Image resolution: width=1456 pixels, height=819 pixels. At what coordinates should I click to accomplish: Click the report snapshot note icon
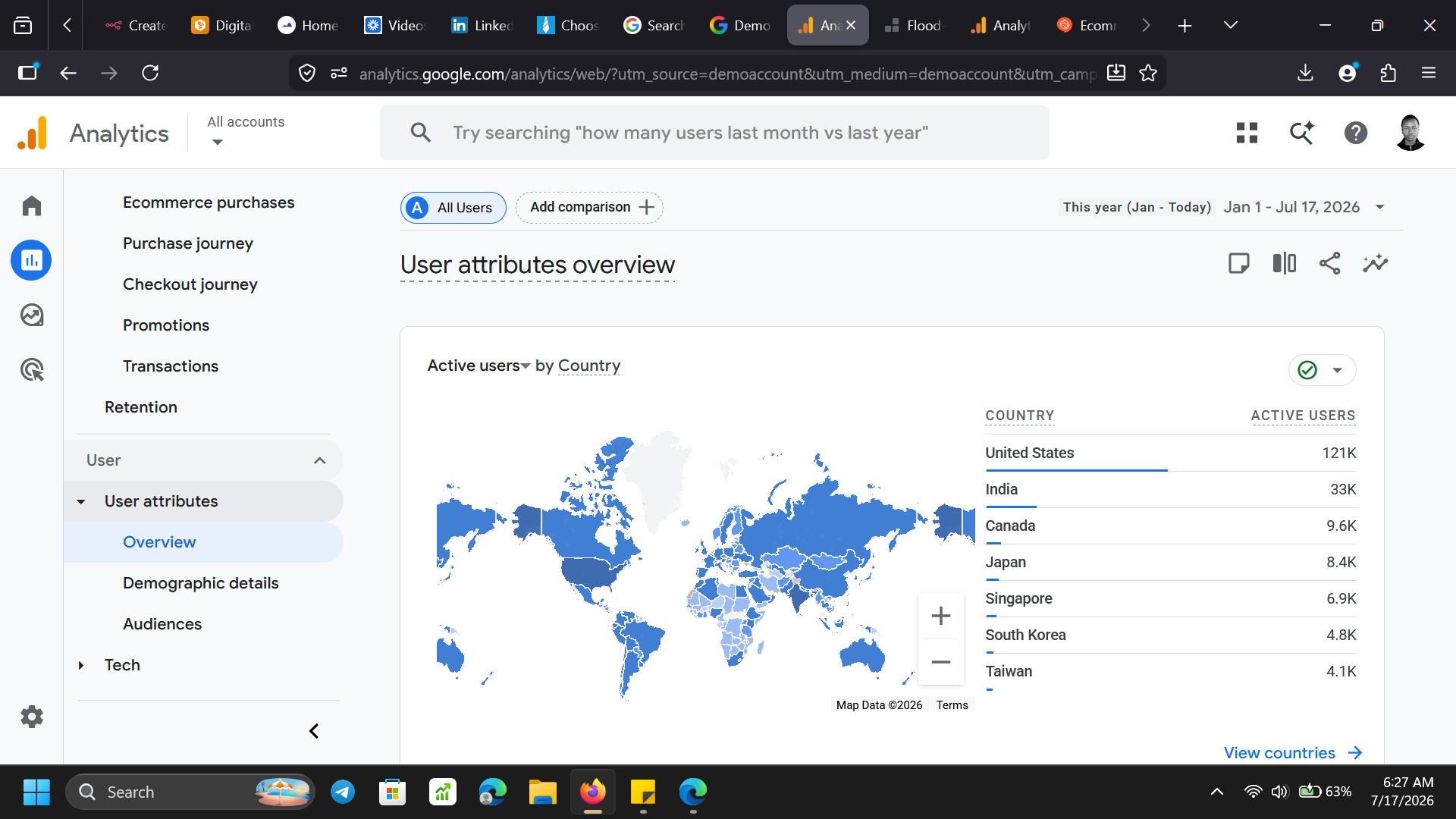[1239, 263]
